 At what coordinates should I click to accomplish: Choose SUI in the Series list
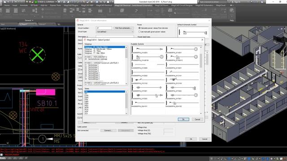[x=87, y=114]
